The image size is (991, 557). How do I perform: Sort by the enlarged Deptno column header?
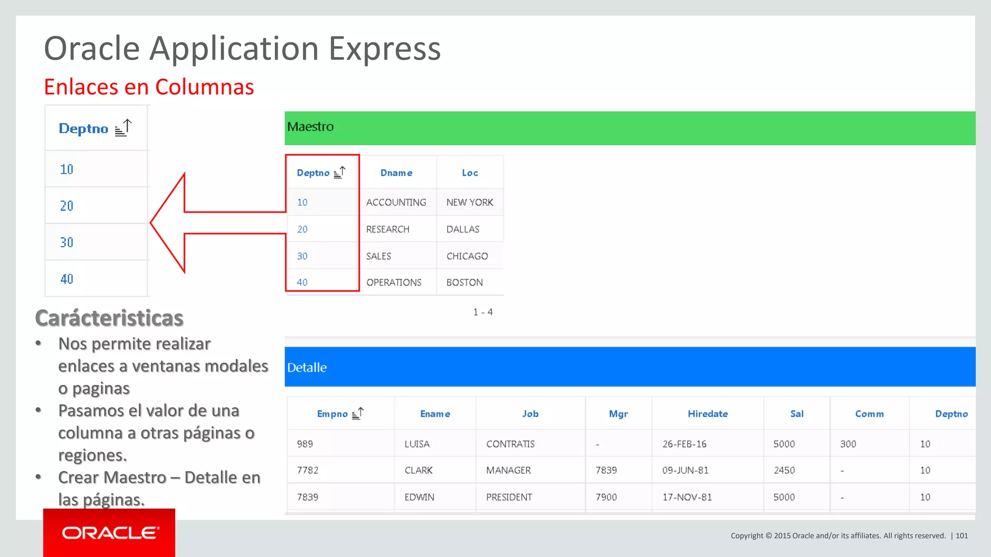pos(83,129)
